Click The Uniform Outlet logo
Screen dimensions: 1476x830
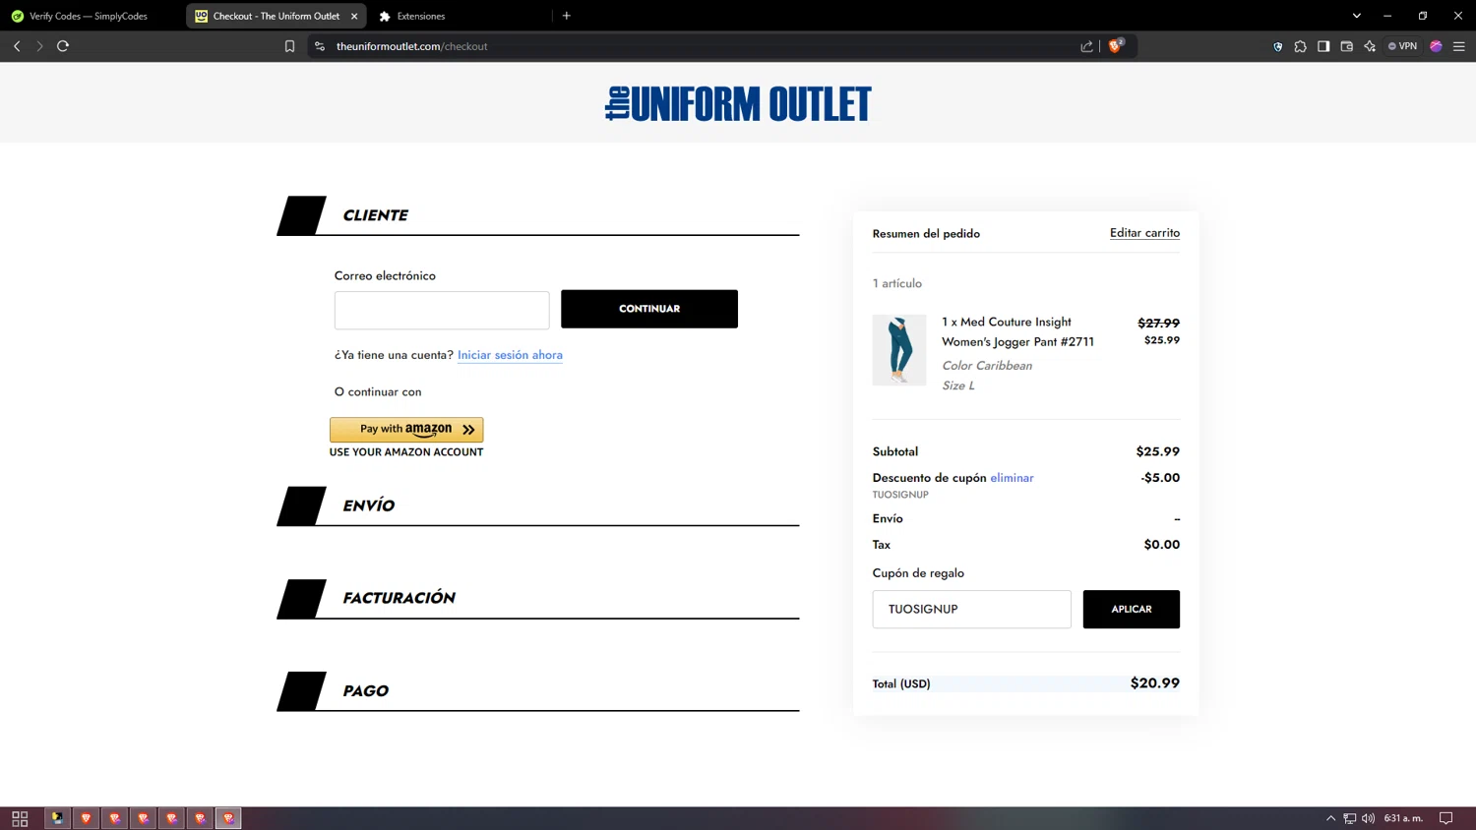tap(738, 103)
